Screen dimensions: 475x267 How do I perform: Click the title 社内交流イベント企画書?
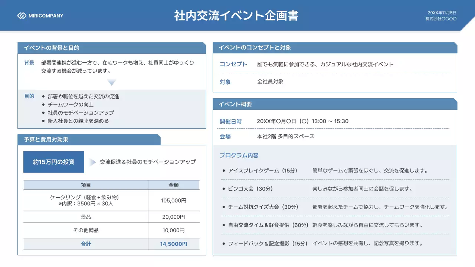click(237, 15)
